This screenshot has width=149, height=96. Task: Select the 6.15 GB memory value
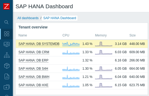point(121,85)
